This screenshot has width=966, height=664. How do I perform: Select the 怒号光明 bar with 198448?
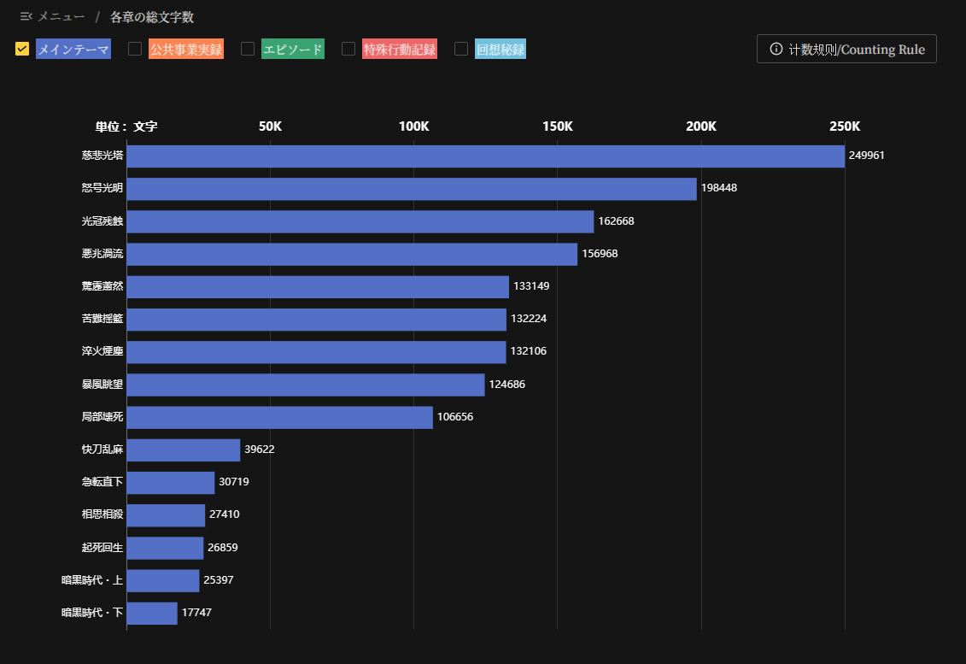412,189
